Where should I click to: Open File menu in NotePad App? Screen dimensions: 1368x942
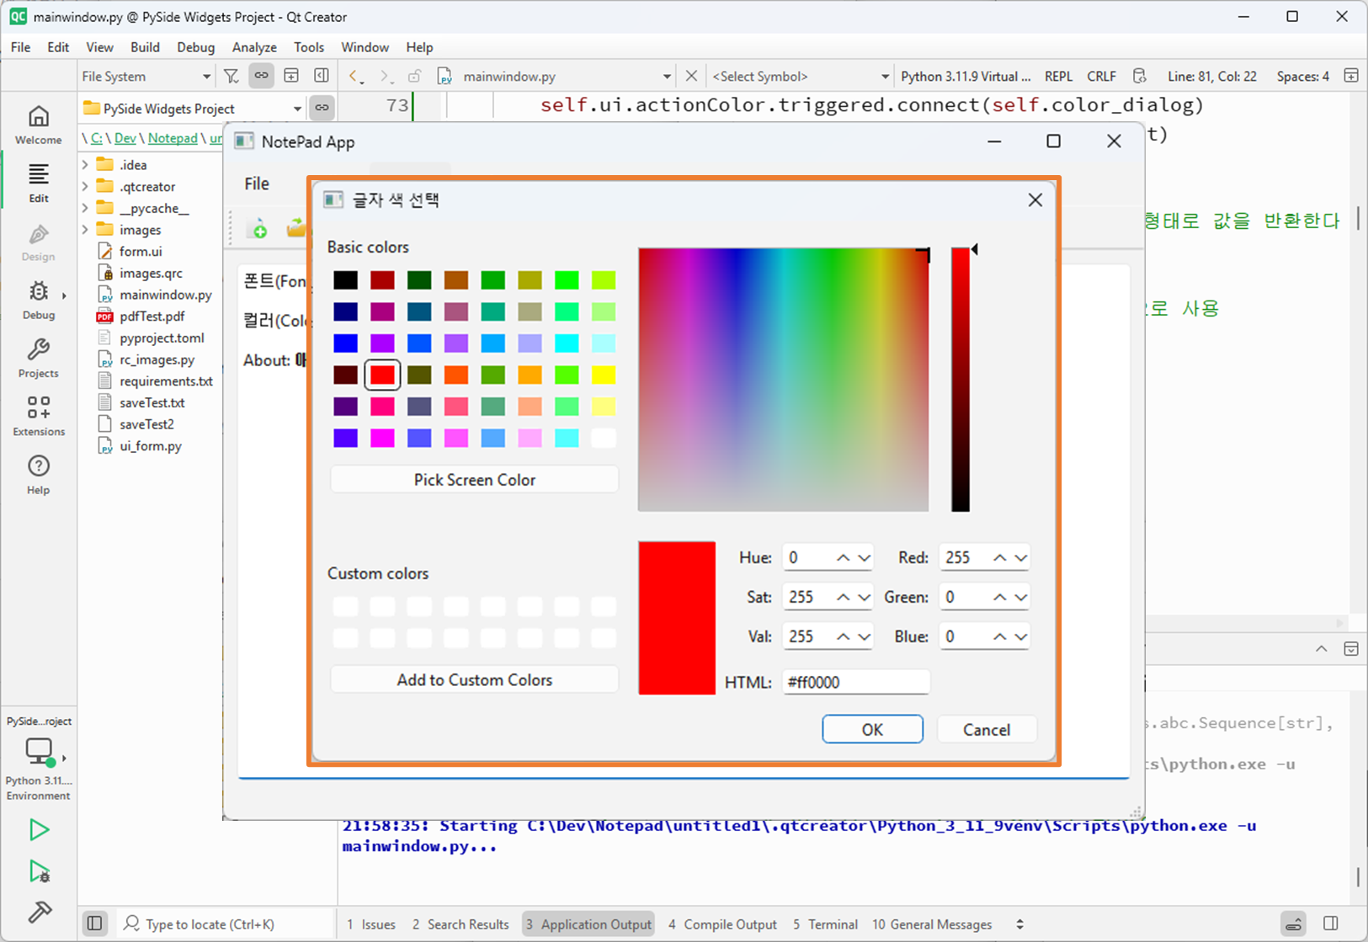tap(257, 184)
